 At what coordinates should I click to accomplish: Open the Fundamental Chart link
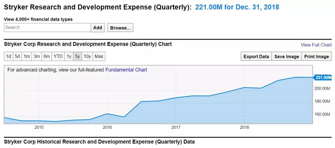click(x=126, y=70)
